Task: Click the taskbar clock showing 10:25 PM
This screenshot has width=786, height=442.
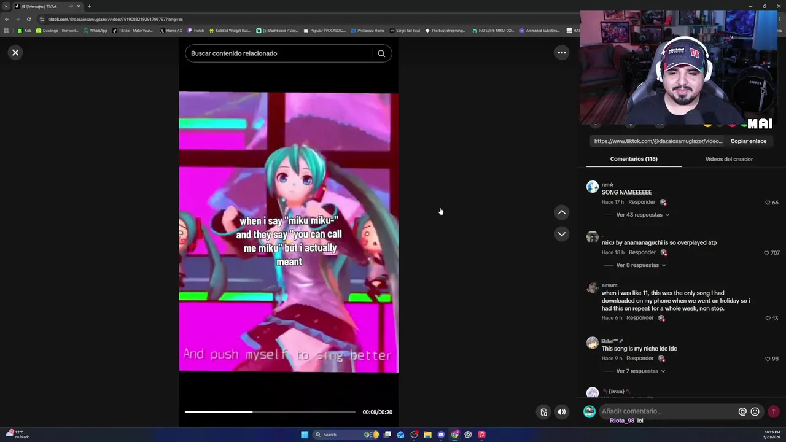Action: [772, 435]
